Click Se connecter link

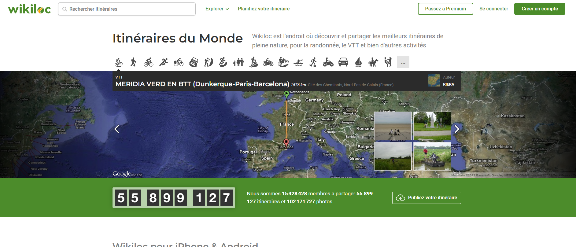tap(494, 9)
